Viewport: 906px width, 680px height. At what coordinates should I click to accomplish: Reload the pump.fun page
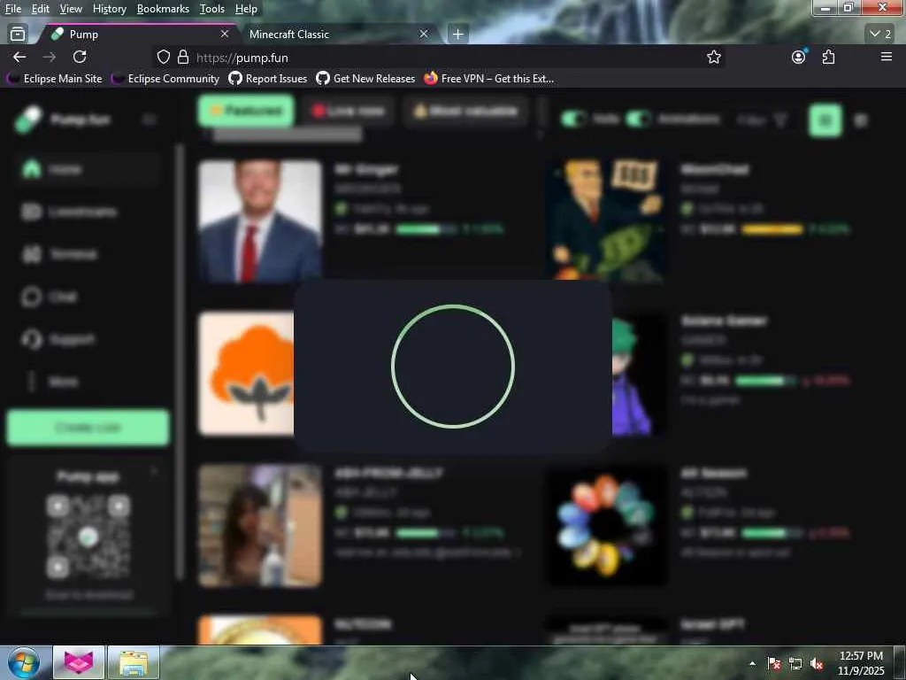tap(80, 57)
